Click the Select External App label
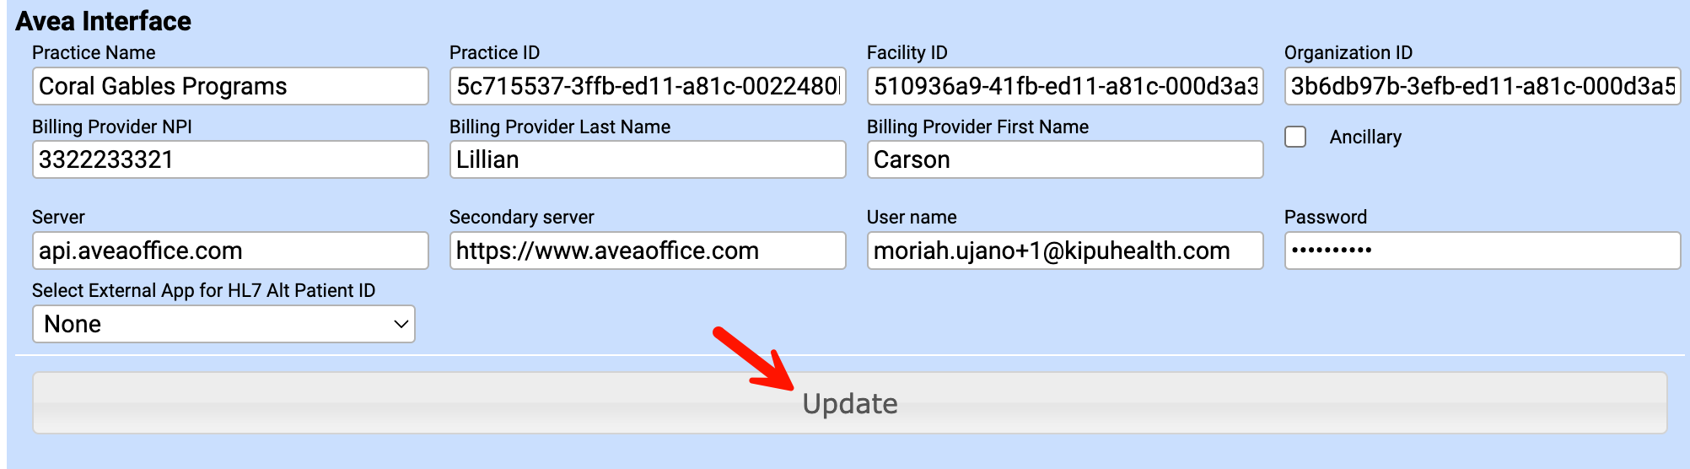This screenshot has height=469, width=1690. pos(203,290)
